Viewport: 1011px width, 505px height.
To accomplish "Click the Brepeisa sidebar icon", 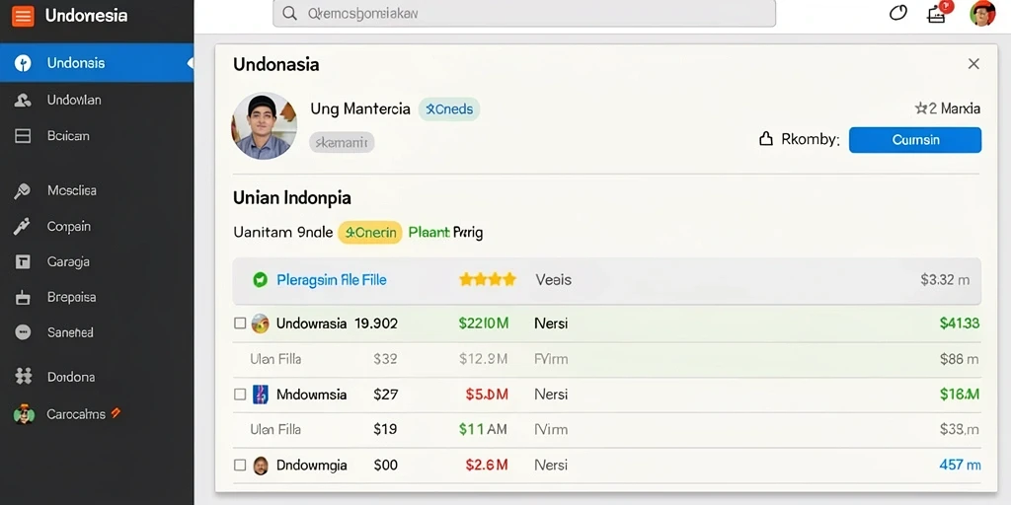I will click(23, 298).
